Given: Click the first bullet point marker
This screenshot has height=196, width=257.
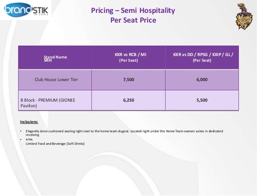Looking at the screenshot, I should (x=21, y=132).
